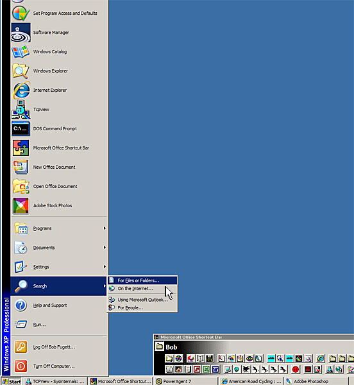Expand the Search submenu arrow

(105, 286)
